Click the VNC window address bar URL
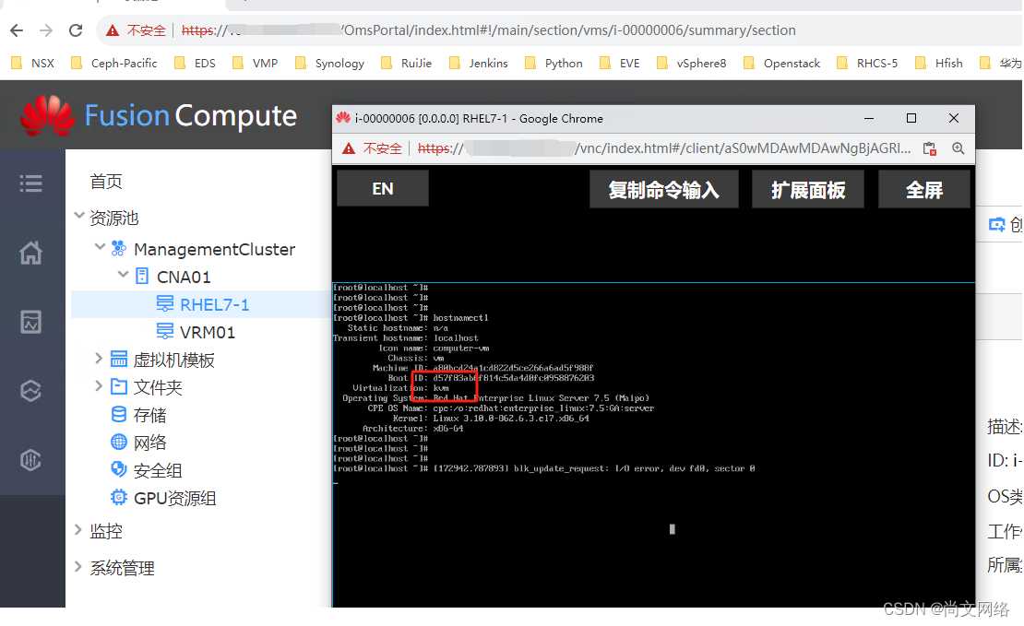 664,148
